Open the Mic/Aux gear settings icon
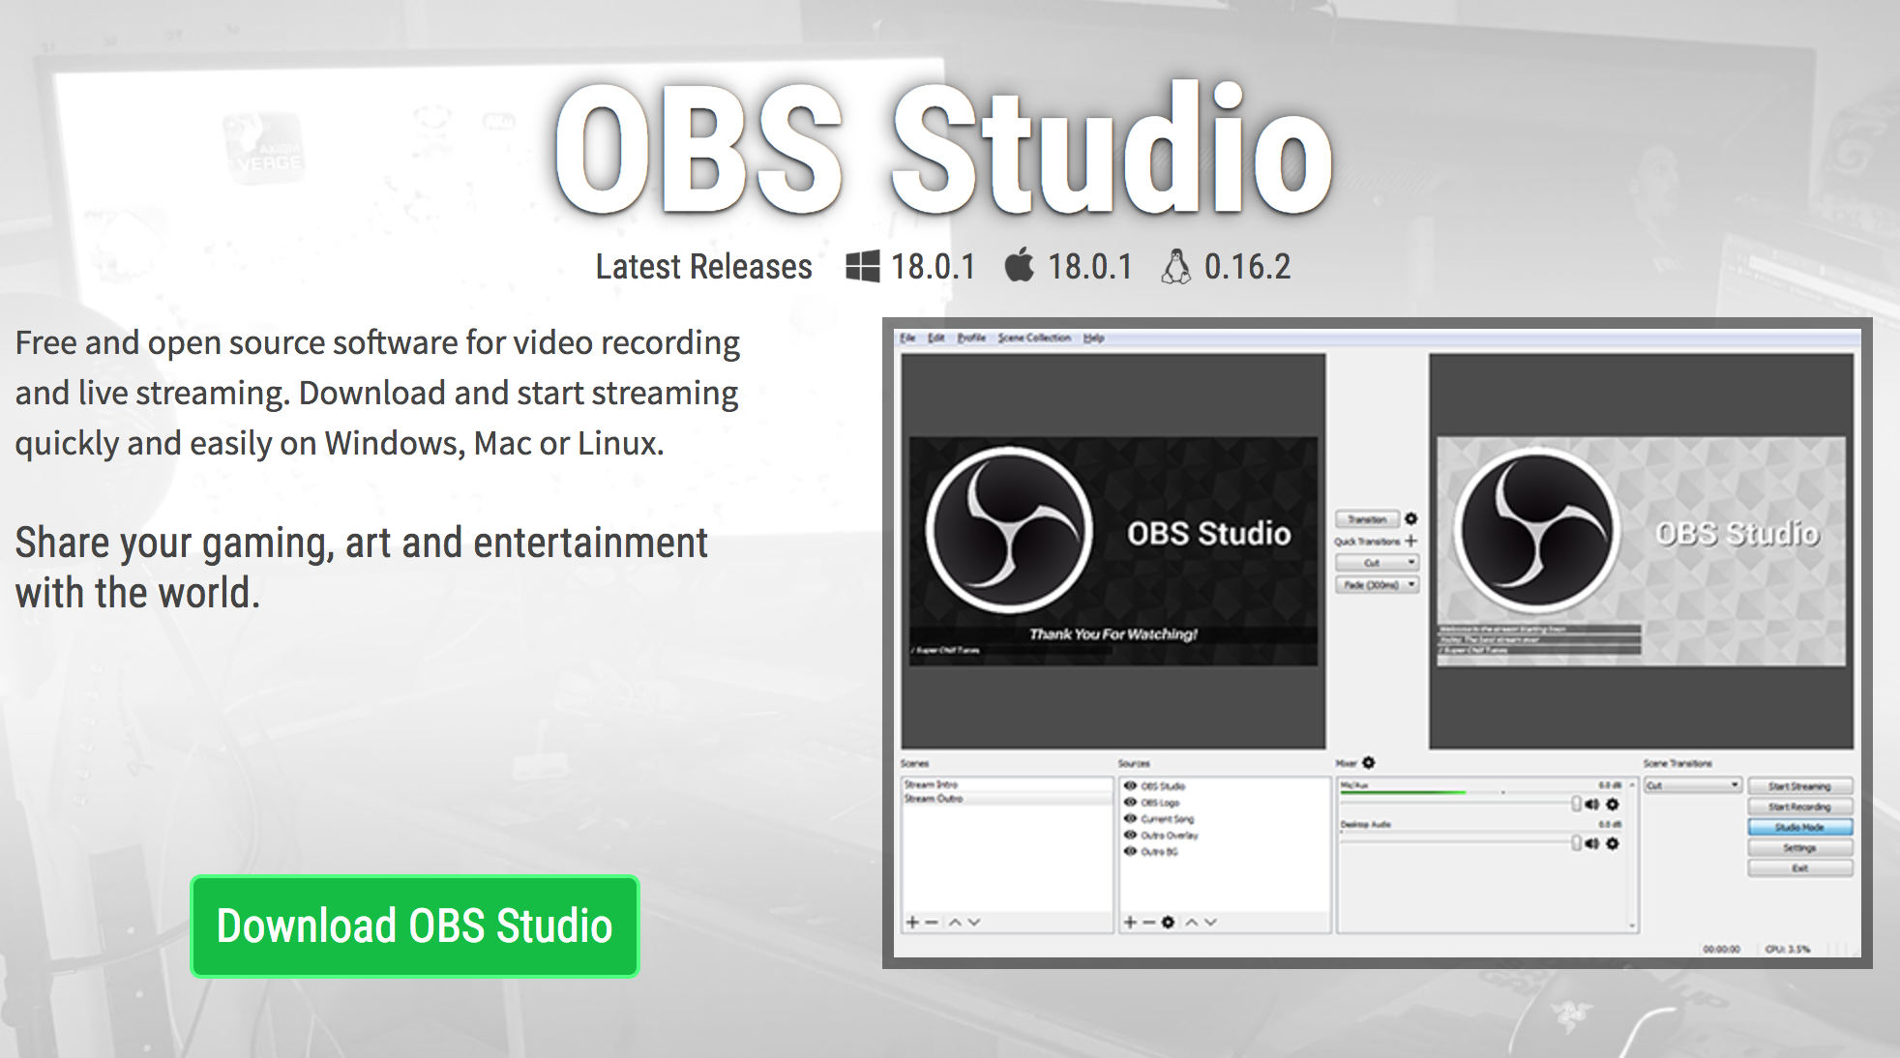1900x1058 pixels. 1613,805
